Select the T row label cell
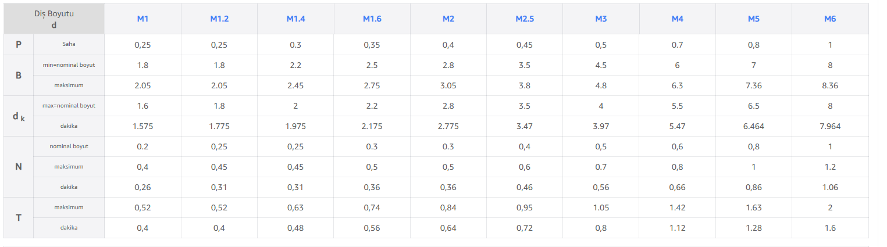This screenshot has width=887, height=247. coord(19,218)
